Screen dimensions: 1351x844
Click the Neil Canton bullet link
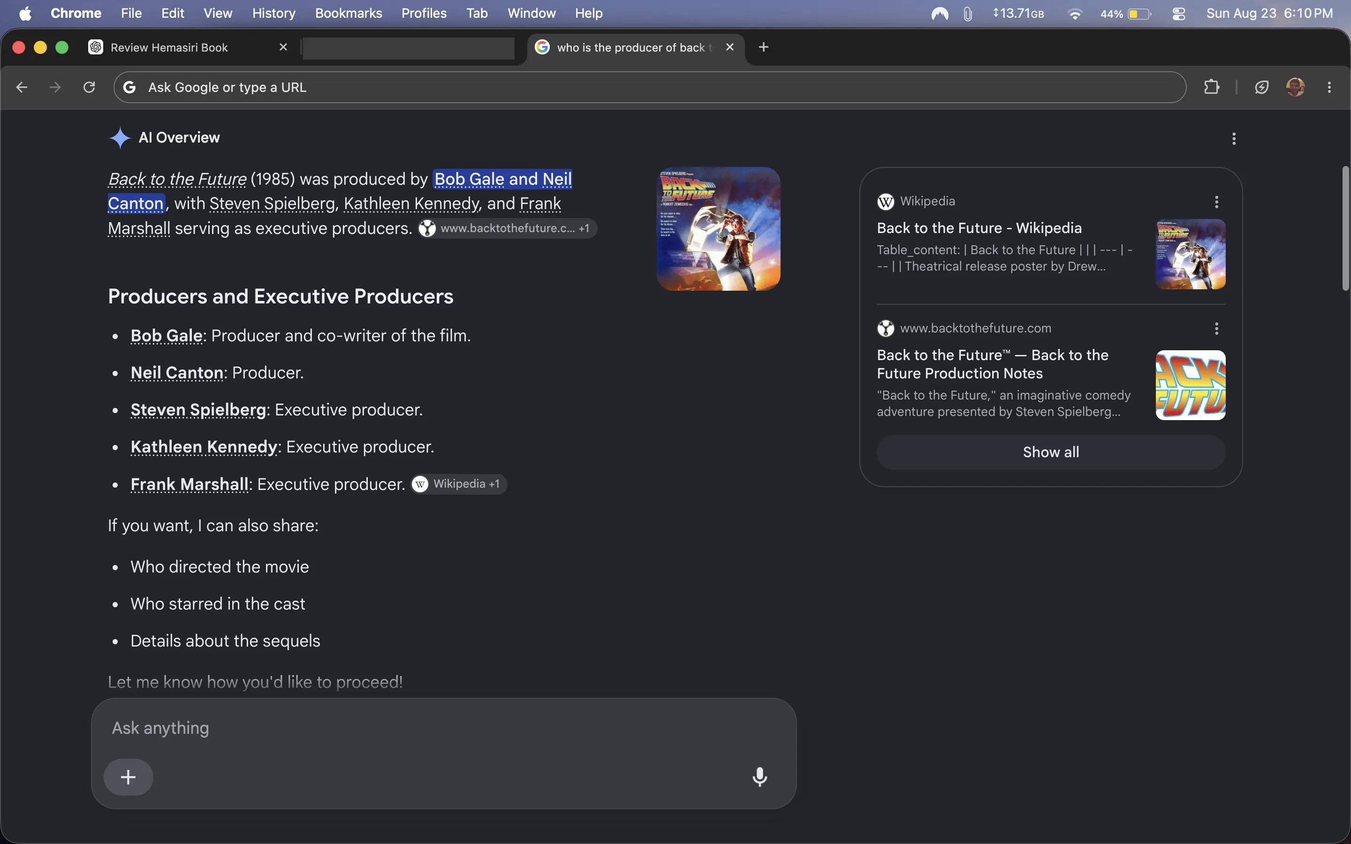point(177,372)
